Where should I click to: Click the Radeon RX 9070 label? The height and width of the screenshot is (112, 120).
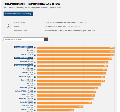click(28, 73)
